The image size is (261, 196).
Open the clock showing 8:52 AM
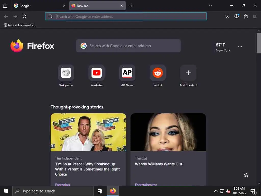(x=239, y=191)
